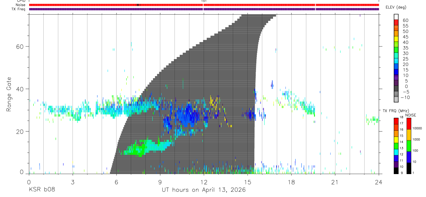426x197 pixels.
Task: Click the '10000' label on NOISE colorbar
Action: pyautogui.click(x=417, y=128)
